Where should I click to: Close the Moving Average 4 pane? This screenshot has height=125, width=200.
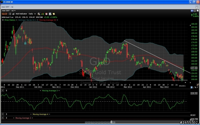tap(3, 114)
